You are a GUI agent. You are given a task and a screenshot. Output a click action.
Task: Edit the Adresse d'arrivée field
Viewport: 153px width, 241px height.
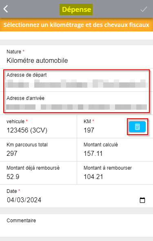(x=76, y=102)
